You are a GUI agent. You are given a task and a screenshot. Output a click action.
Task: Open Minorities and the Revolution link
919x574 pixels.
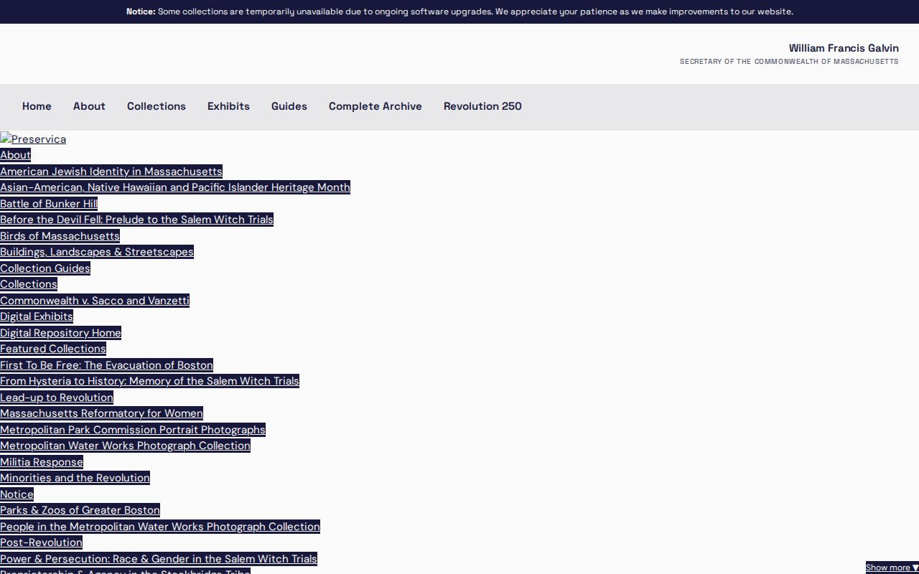[x=75, y=478]
